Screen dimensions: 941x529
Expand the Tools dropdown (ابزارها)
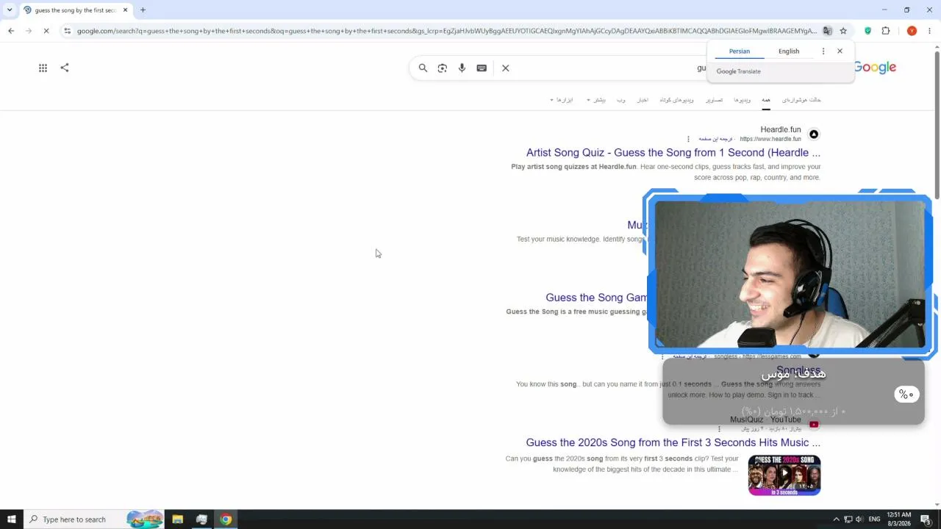coord(561,100)
